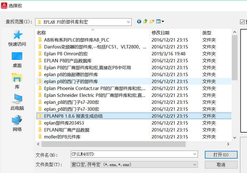
Task: Expand the 查找范围 folder dropdown
Action: (129, 22)
